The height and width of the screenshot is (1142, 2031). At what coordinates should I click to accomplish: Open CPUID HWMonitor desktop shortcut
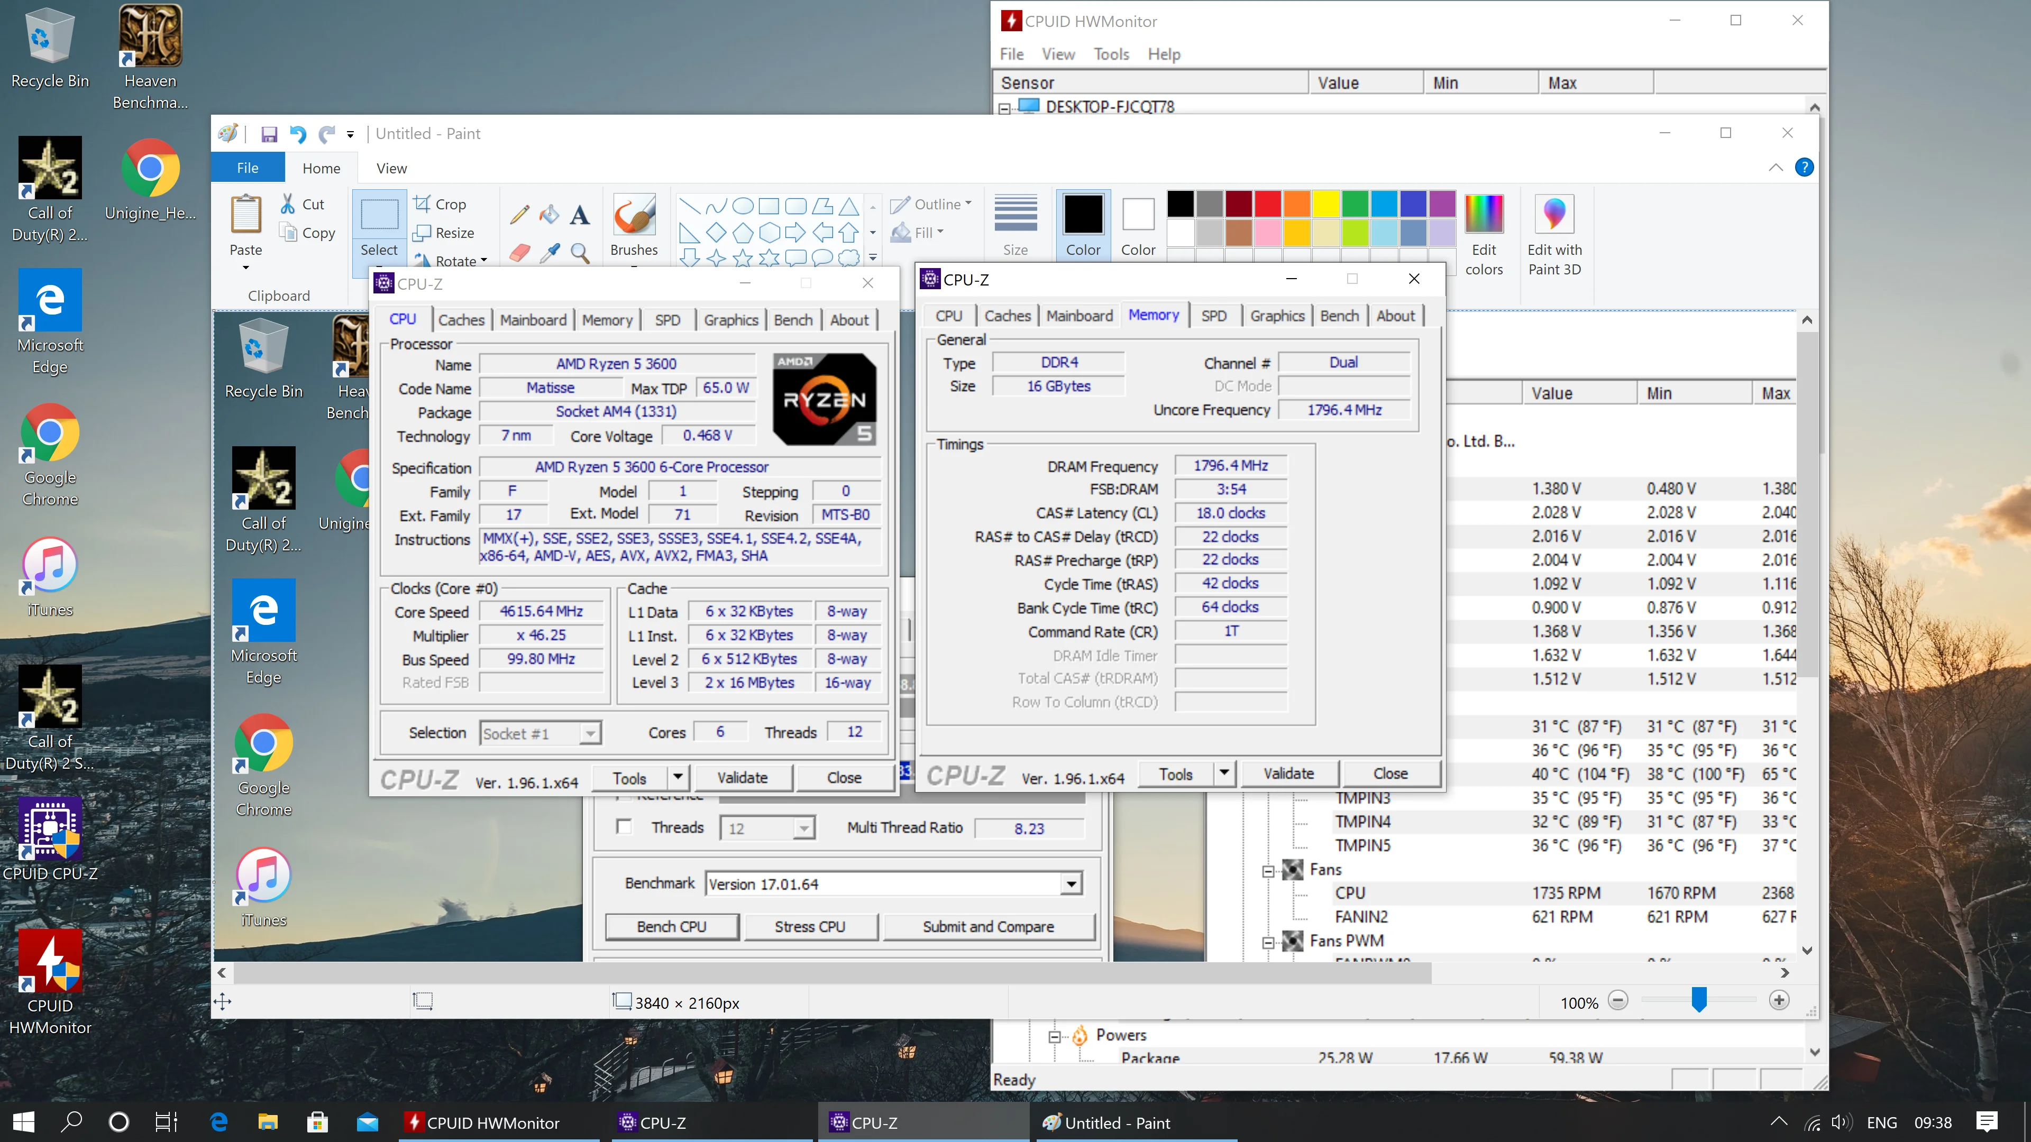[x=50, y=981]
